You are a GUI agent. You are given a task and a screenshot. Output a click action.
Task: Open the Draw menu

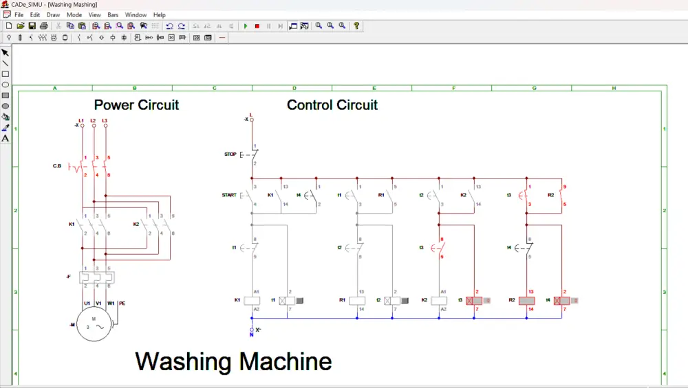point(53,14)
